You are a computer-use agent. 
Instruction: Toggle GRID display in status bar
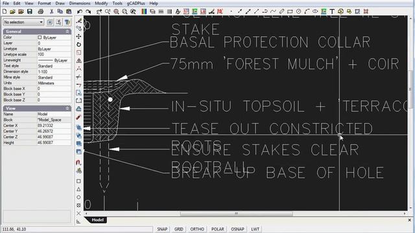click(179, 229)
